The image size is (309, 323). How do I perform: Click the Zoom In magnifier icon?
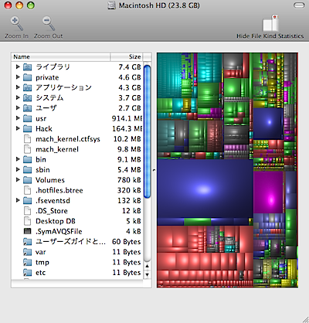pyautogui.click(x=16, y=24)
